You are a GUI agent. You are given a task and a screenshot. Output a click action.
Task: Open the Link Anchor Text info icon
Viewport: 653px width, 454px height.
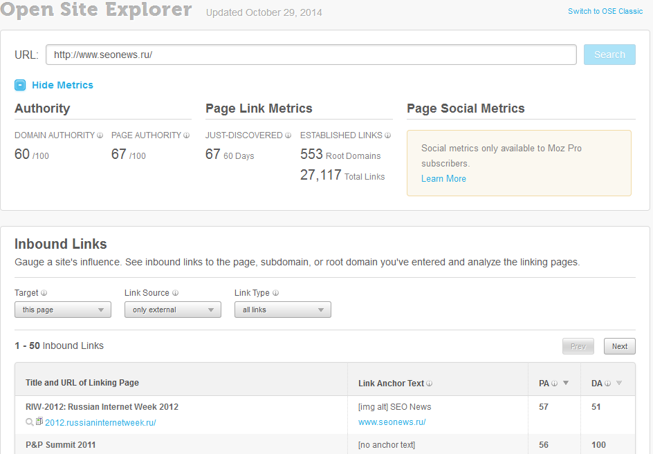tap(430, 384)
